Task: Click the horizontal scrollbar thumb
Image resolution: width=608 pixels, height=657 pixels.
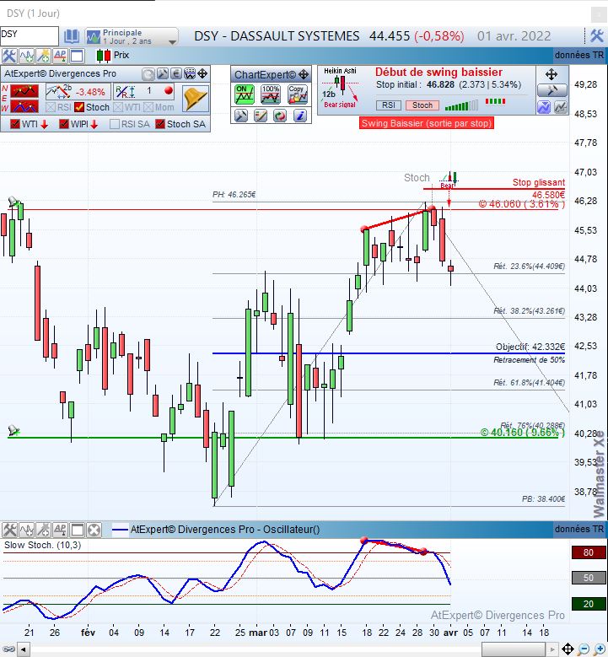Action: point(514,650)
